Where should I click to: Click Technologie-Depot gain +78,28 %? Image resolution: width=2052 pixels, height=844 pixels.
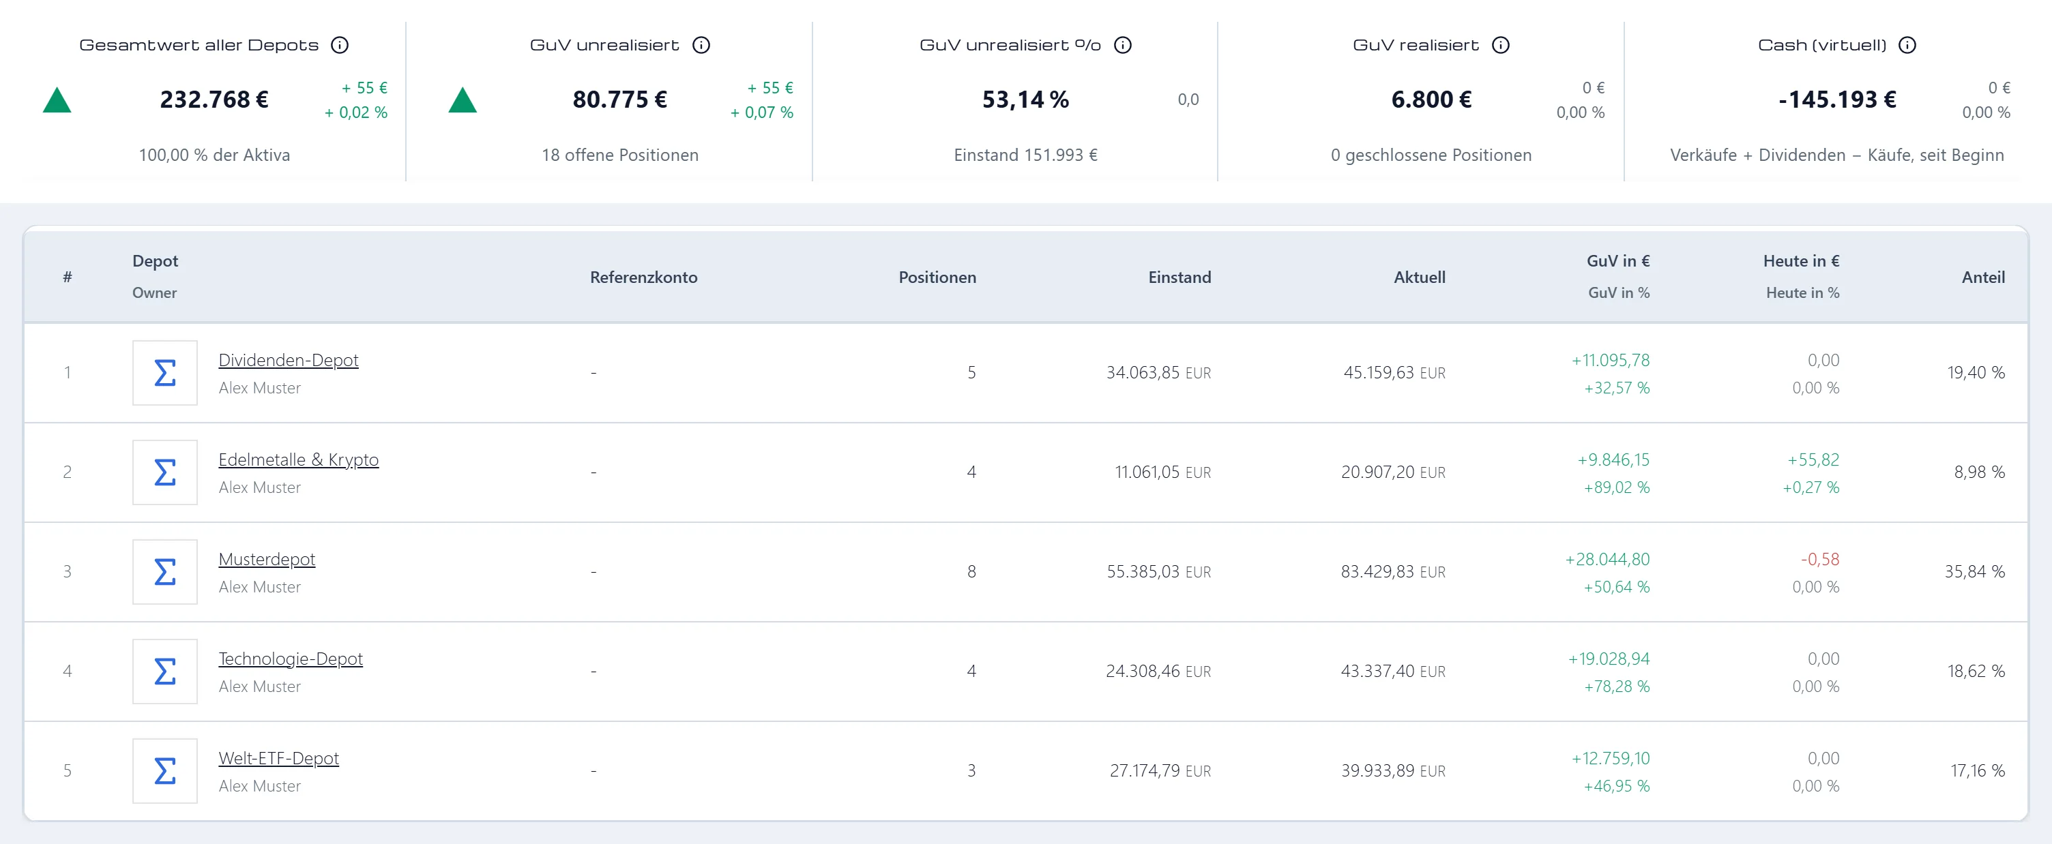[x=1616, y=687]
